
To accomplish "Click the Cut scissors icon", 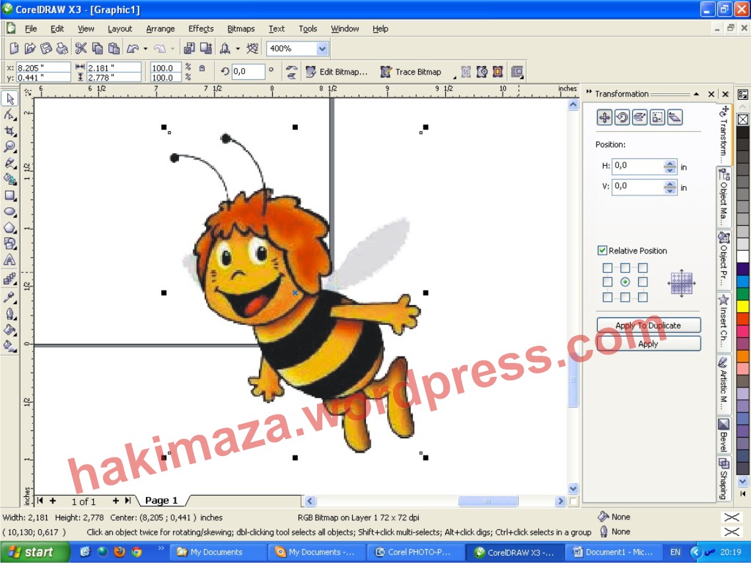I will [x=81, y=48].
